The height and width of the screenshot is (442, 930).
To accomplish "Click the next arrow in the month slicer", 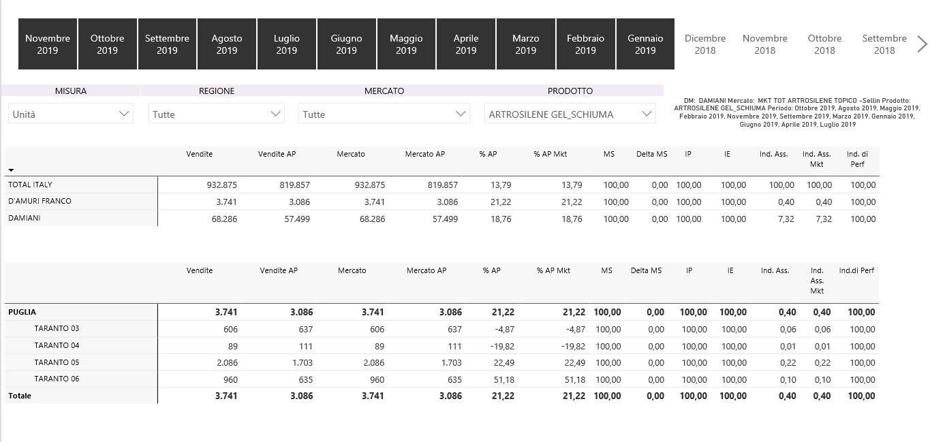I will (x=922, y=44).
